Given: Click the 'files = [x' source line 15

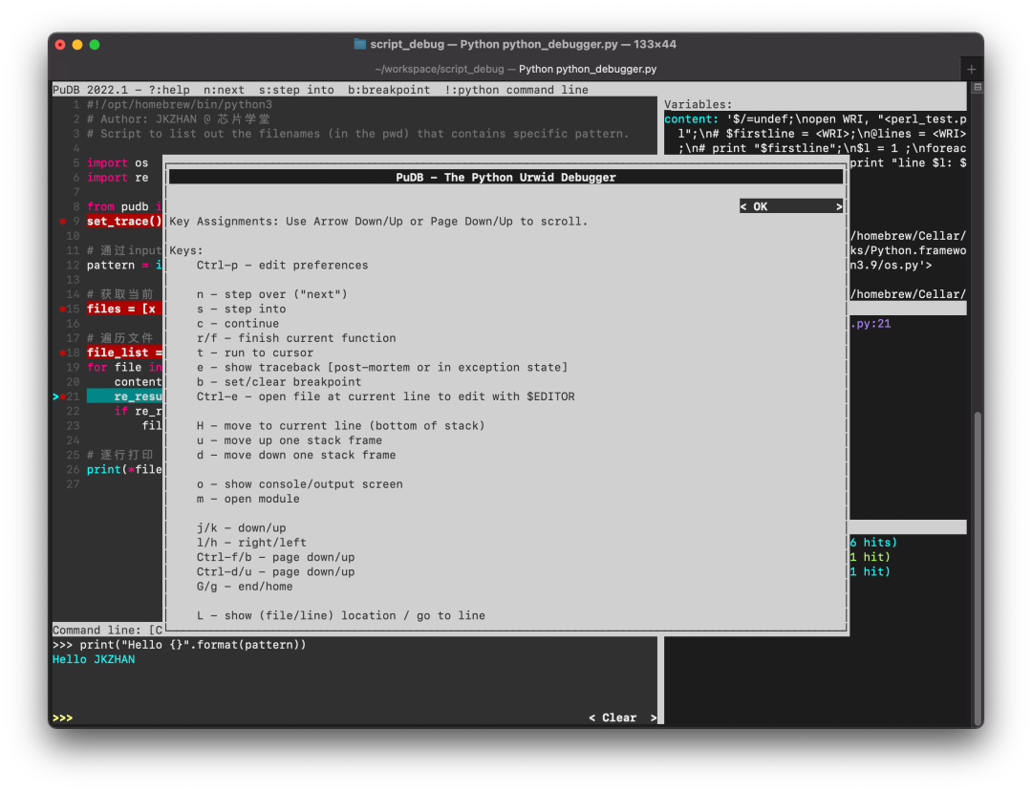Looking at the screenshot, I should tap(123, 310).
